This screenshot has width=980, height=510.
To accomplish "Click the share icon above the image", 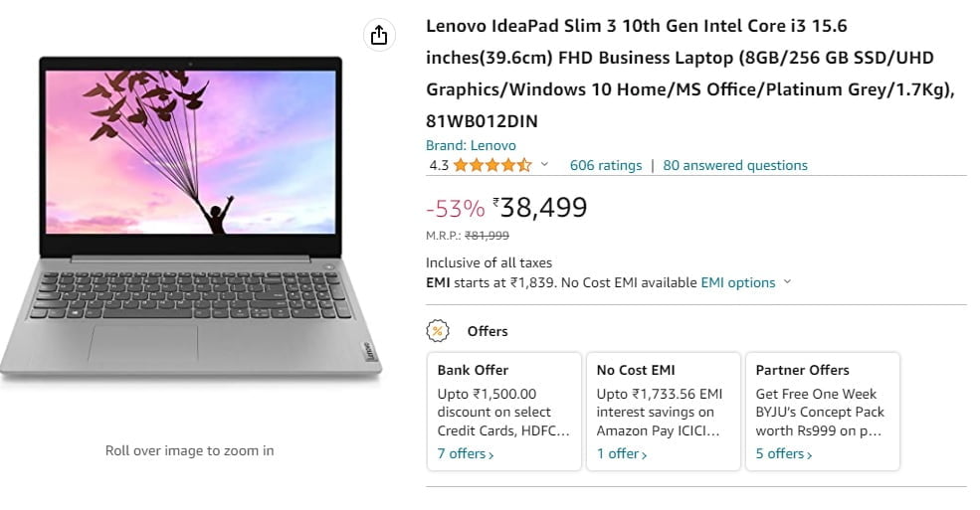I will (378, 36).
